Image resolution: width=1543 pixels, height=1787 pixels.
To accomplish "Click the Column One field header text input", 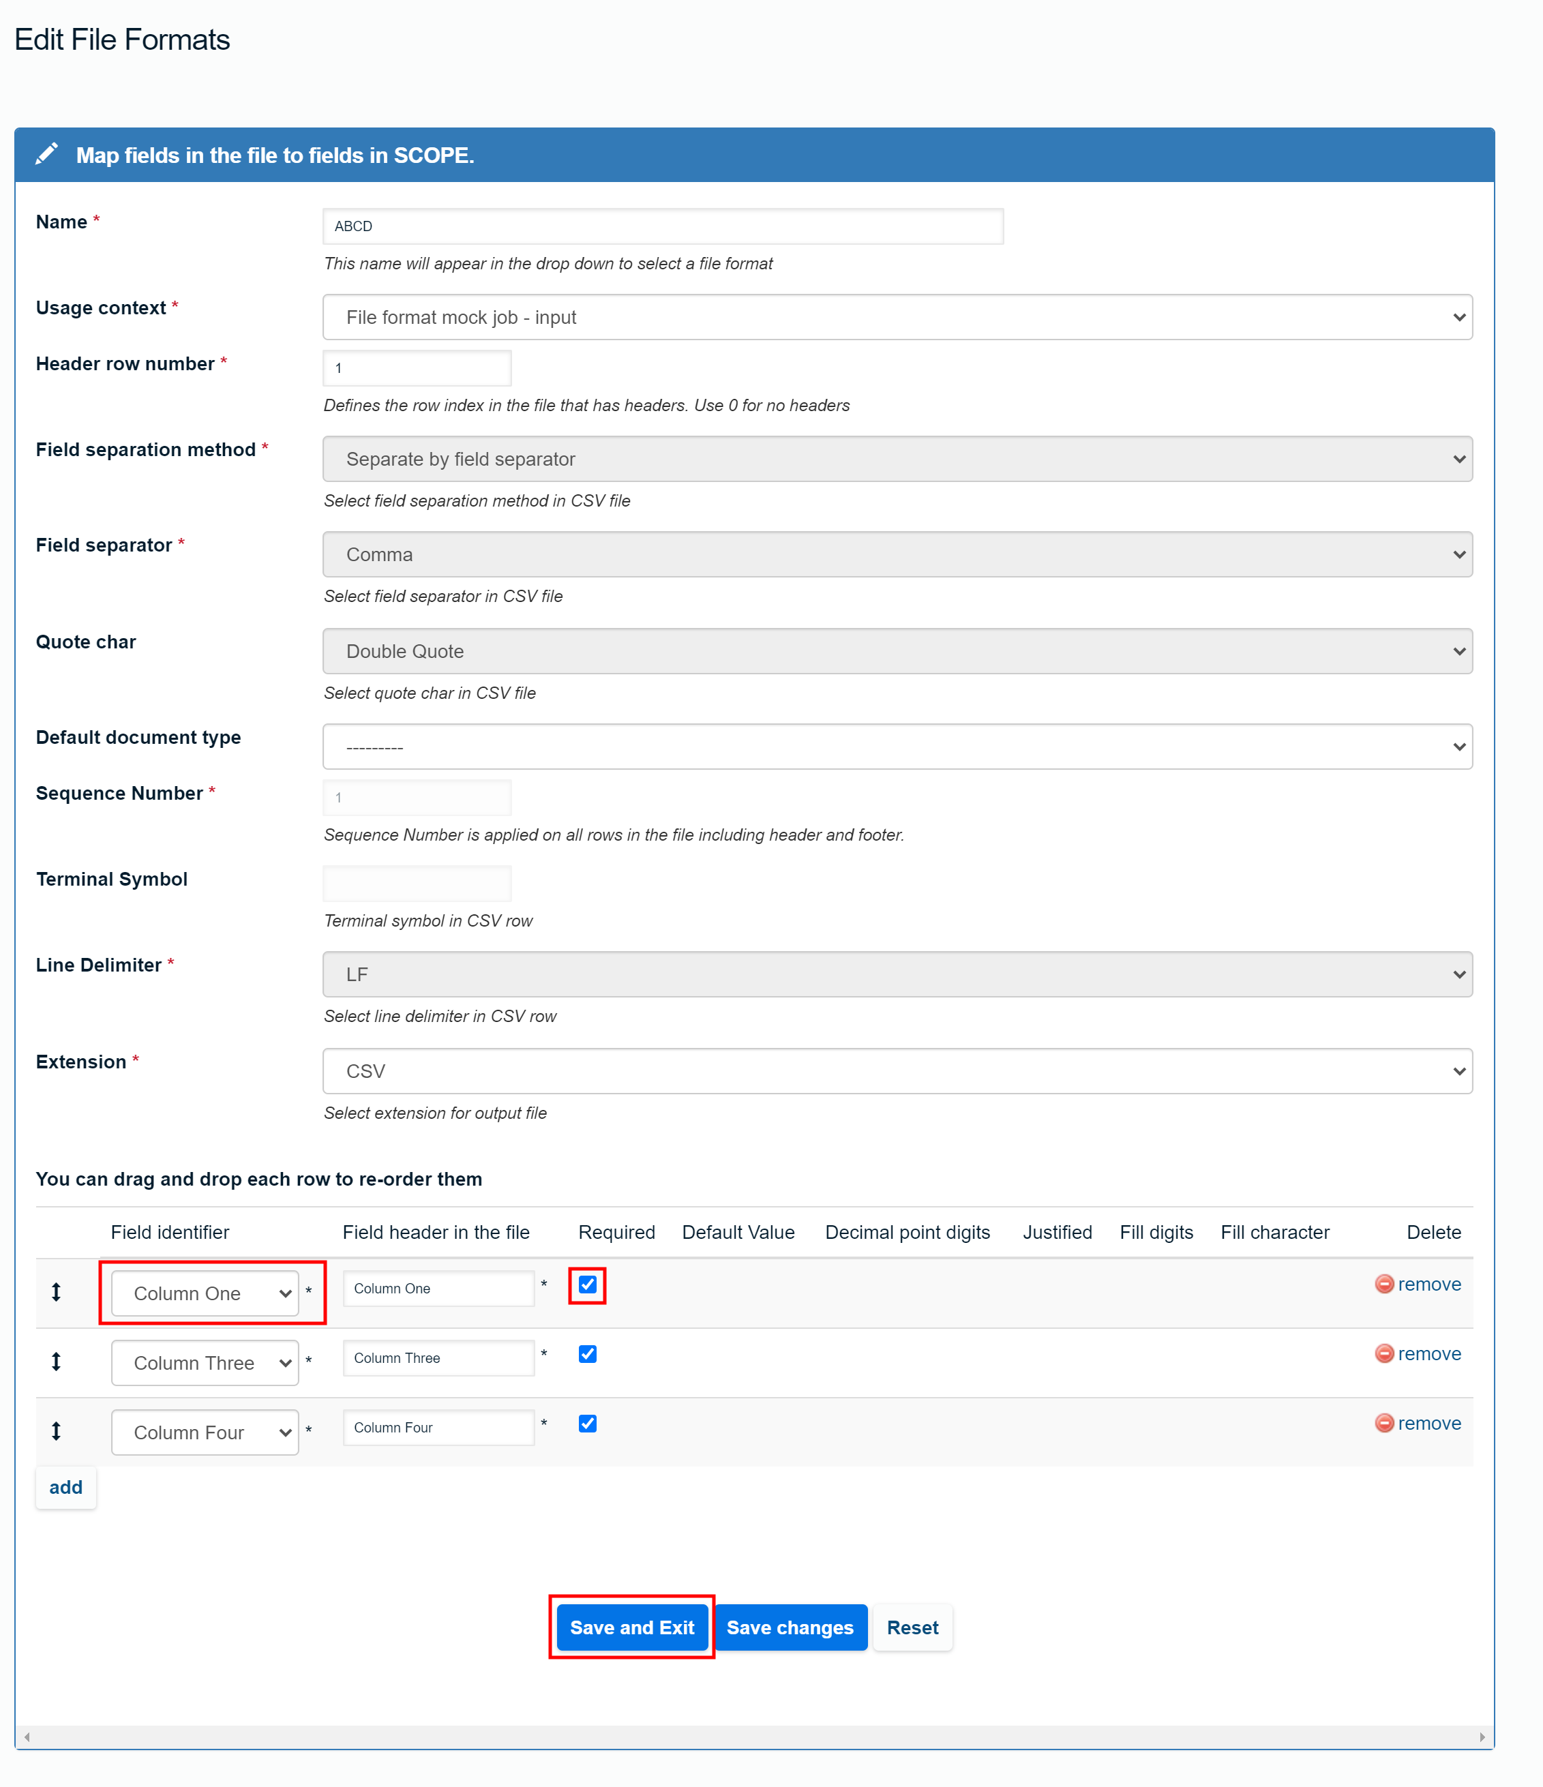I will coord(439,1289).
